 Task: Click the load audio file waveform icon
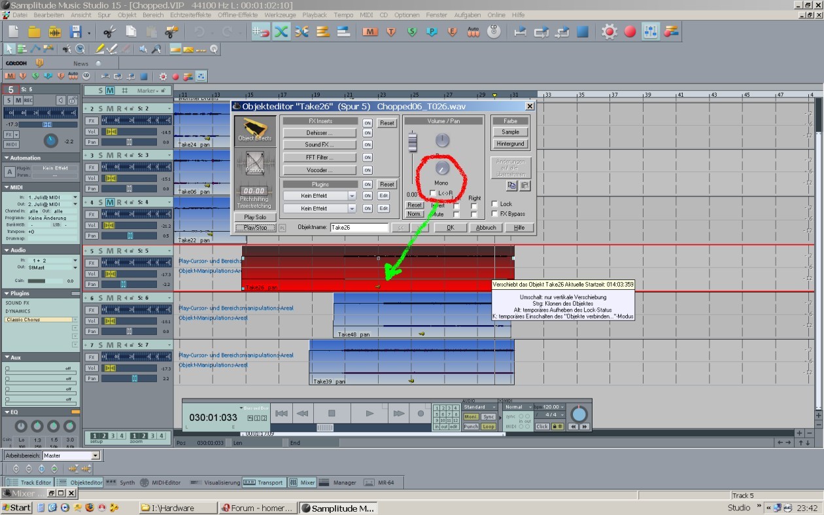55,31
